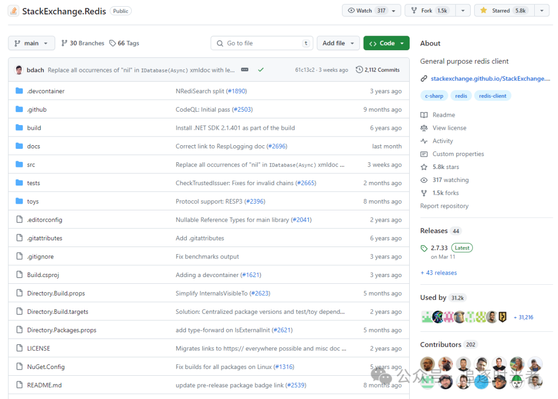Open the Add file dropdown
The image size is (558, 399).
coord(338,43)
